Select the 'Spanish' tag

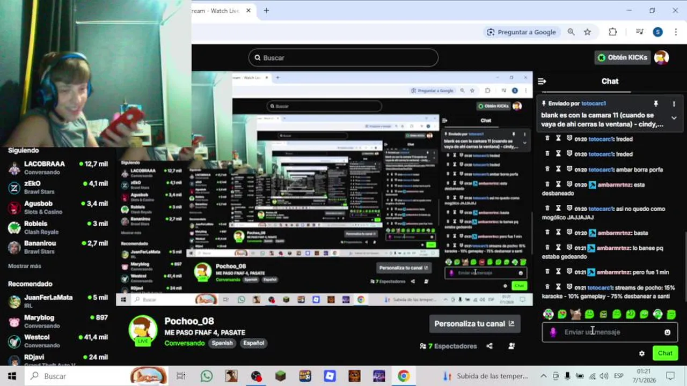pyautogui.click(x=222, y=343)
